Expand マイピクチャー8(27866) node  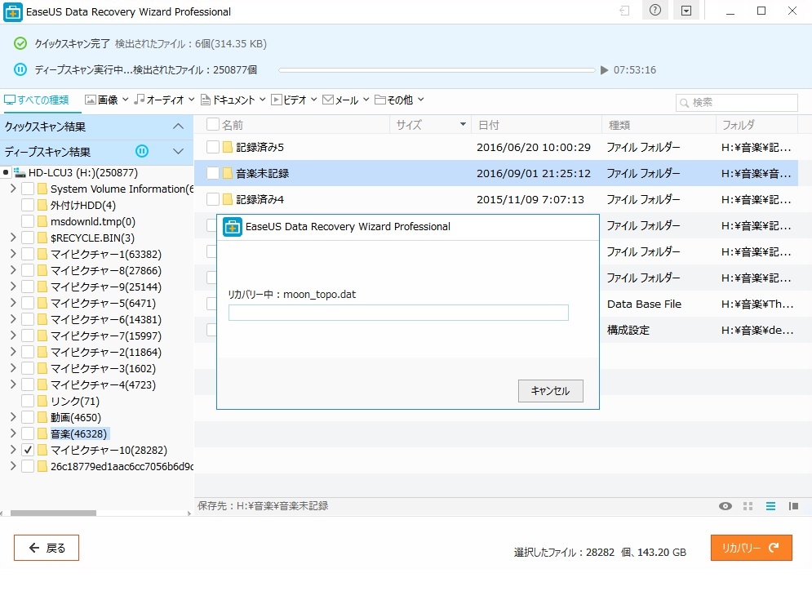[x=13, y=270]
